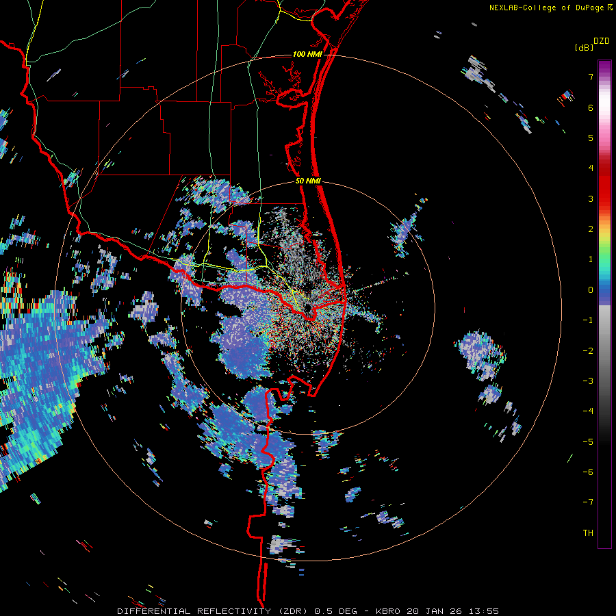The height and width of the screenshot is (616, 616).
Task: Click the dark radar site center of the map
Action: click(x=308, y=308)
